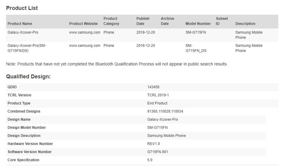Click the Qualified Design heading
281x166 pixels.
click(x=28, y=77)
